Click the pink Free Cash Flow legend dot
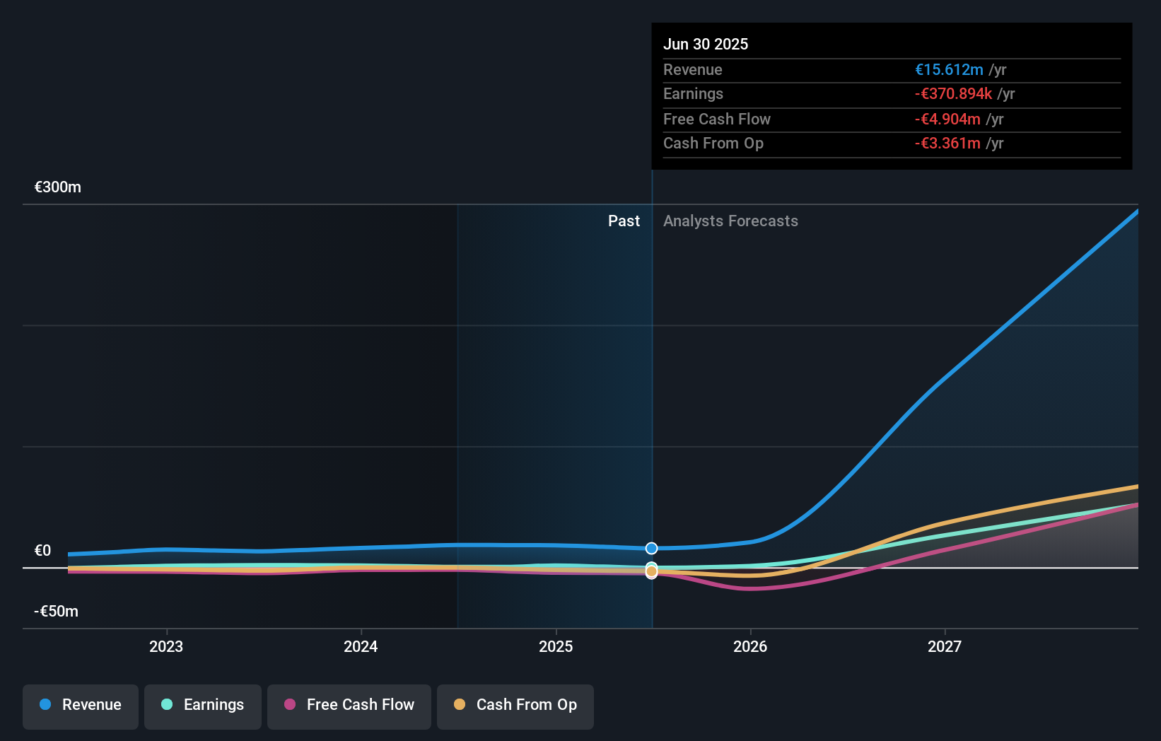 [x=290, y=705]
